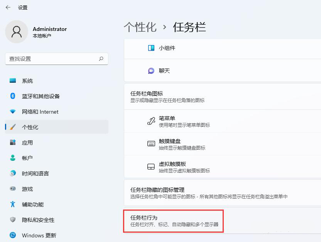
Task: Click the 笔菜单 row title
Action: tap(167, 118)
